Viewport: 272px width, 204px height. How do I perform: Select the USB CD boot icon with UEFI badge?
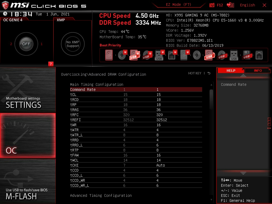(147, 55)
